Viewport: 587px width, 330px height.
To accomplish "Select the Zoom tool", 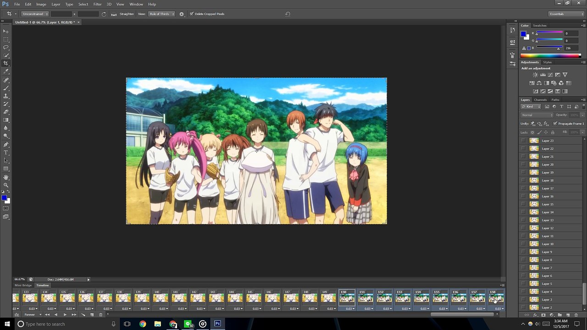I will click(6, 185).
